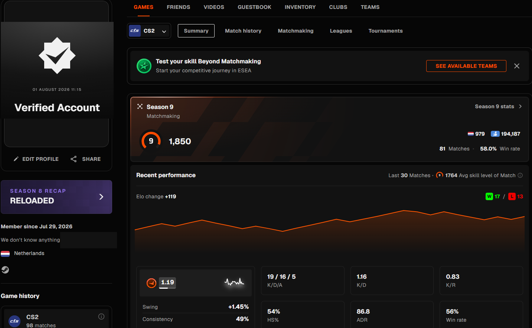Click the Share button

tap(86, 159)
